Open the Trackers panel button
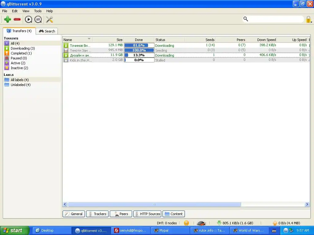The image size is (314, 235). click(x=97, y=214)
